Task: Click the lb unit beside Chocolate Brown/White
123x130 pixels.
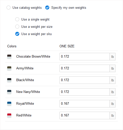Action: coord(112,57)
